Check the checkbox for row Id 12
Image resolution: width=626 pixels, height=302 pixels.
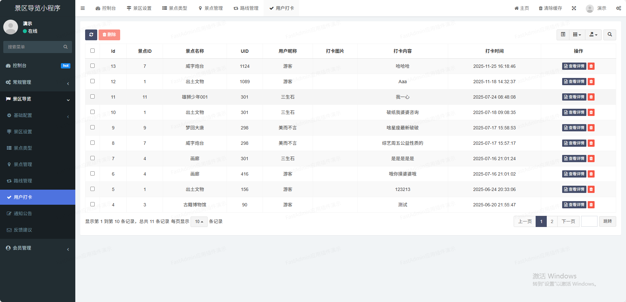[92, 81]
